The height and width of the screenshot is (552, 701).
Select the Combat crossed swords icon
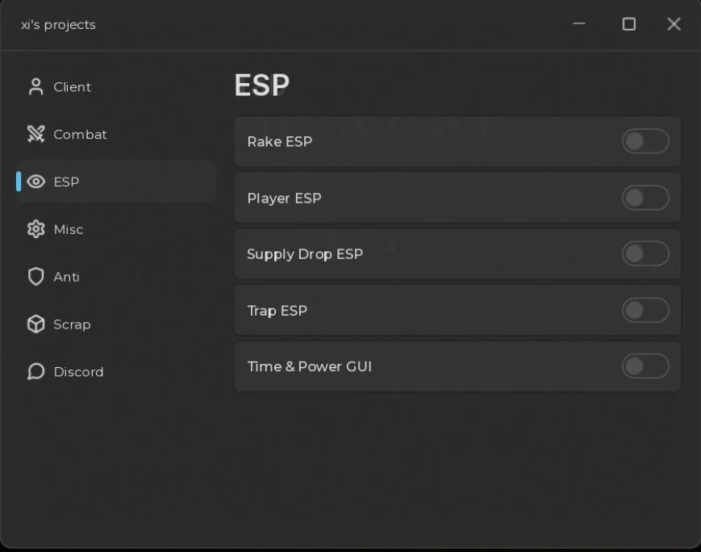point(35,134)
